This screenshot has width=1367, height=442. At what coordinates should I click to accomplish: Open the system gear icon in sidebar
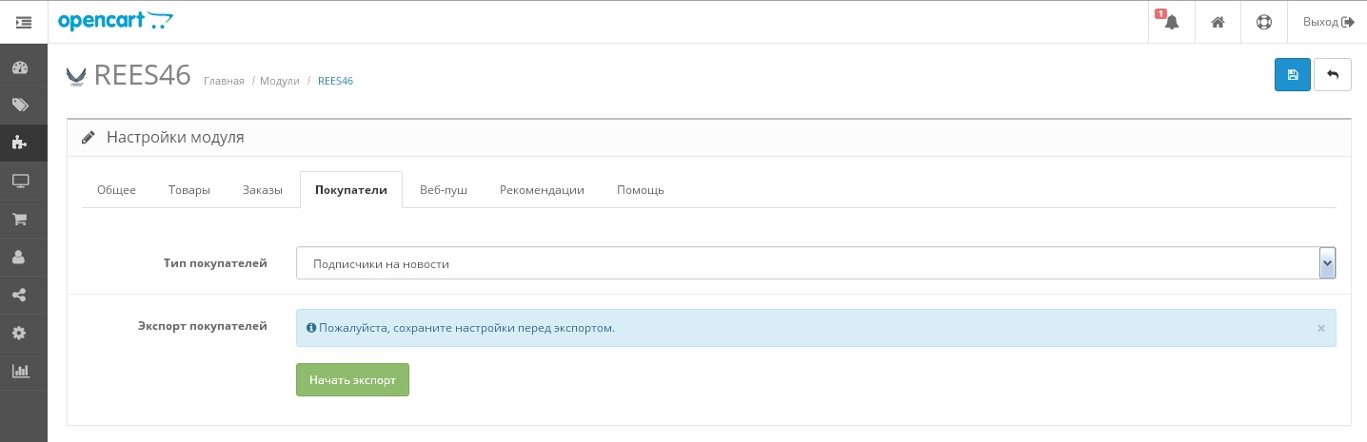[20, 333]
